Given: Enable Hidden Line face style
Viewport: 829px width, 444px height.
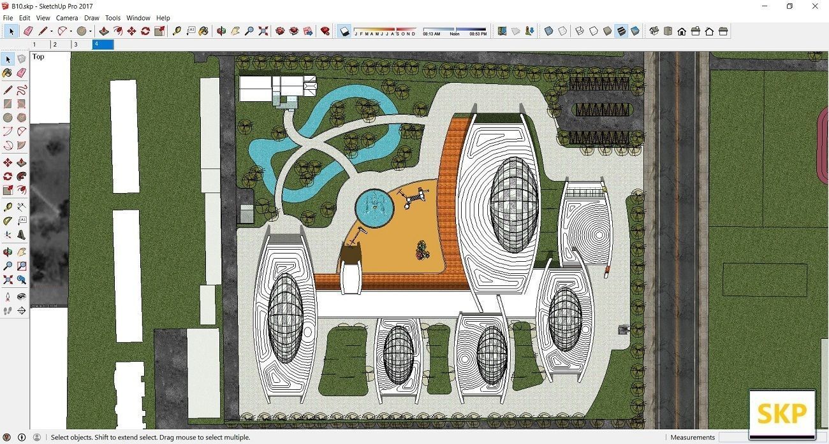Looking at the screenshot, I should tap(594, 31).
